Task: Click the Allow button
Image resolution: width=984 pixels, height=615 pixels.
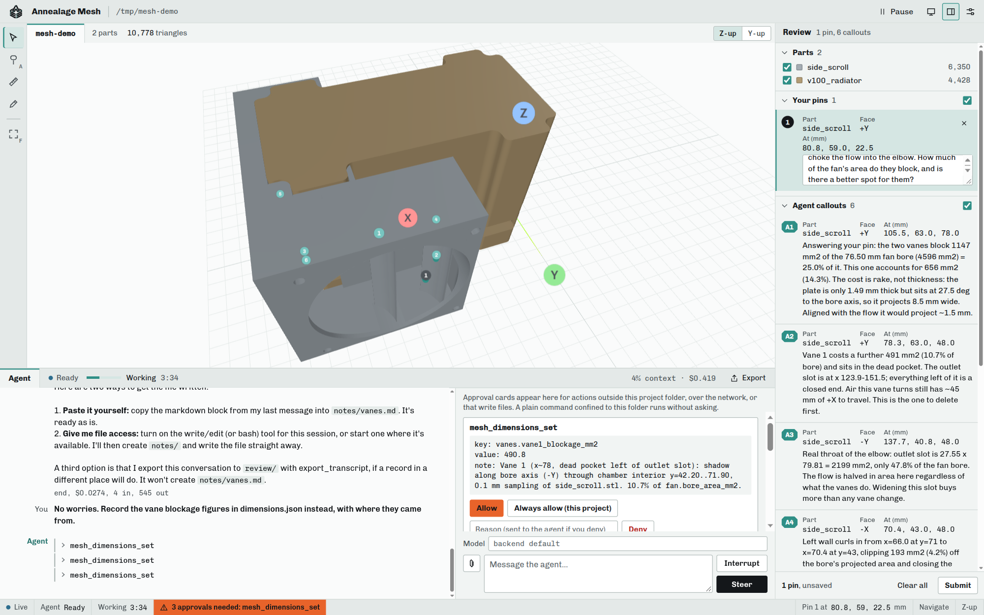Action: [x=487, y=508]
